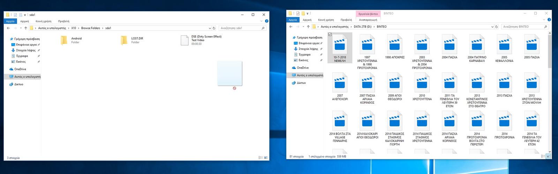
Task: Open the Android folder in sda1 window
Action: click(71, 40)
